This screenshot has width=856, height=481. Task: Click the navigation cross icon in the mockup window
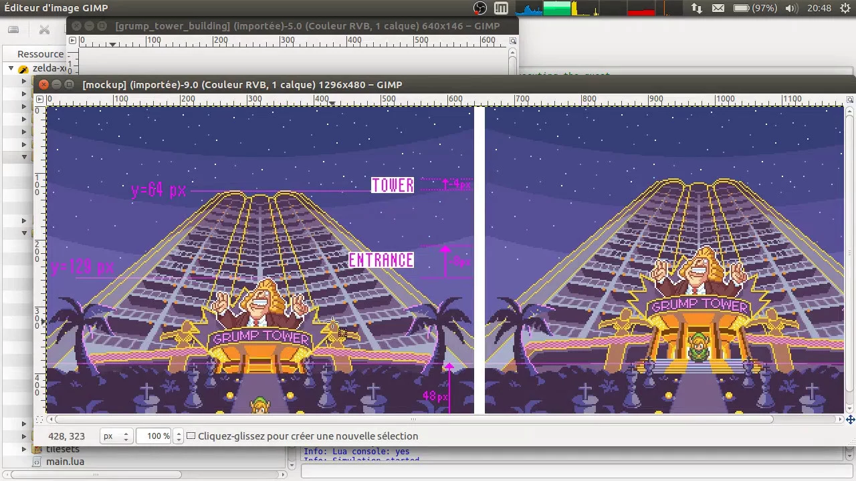pyautogui.click(x=850, y=420)
